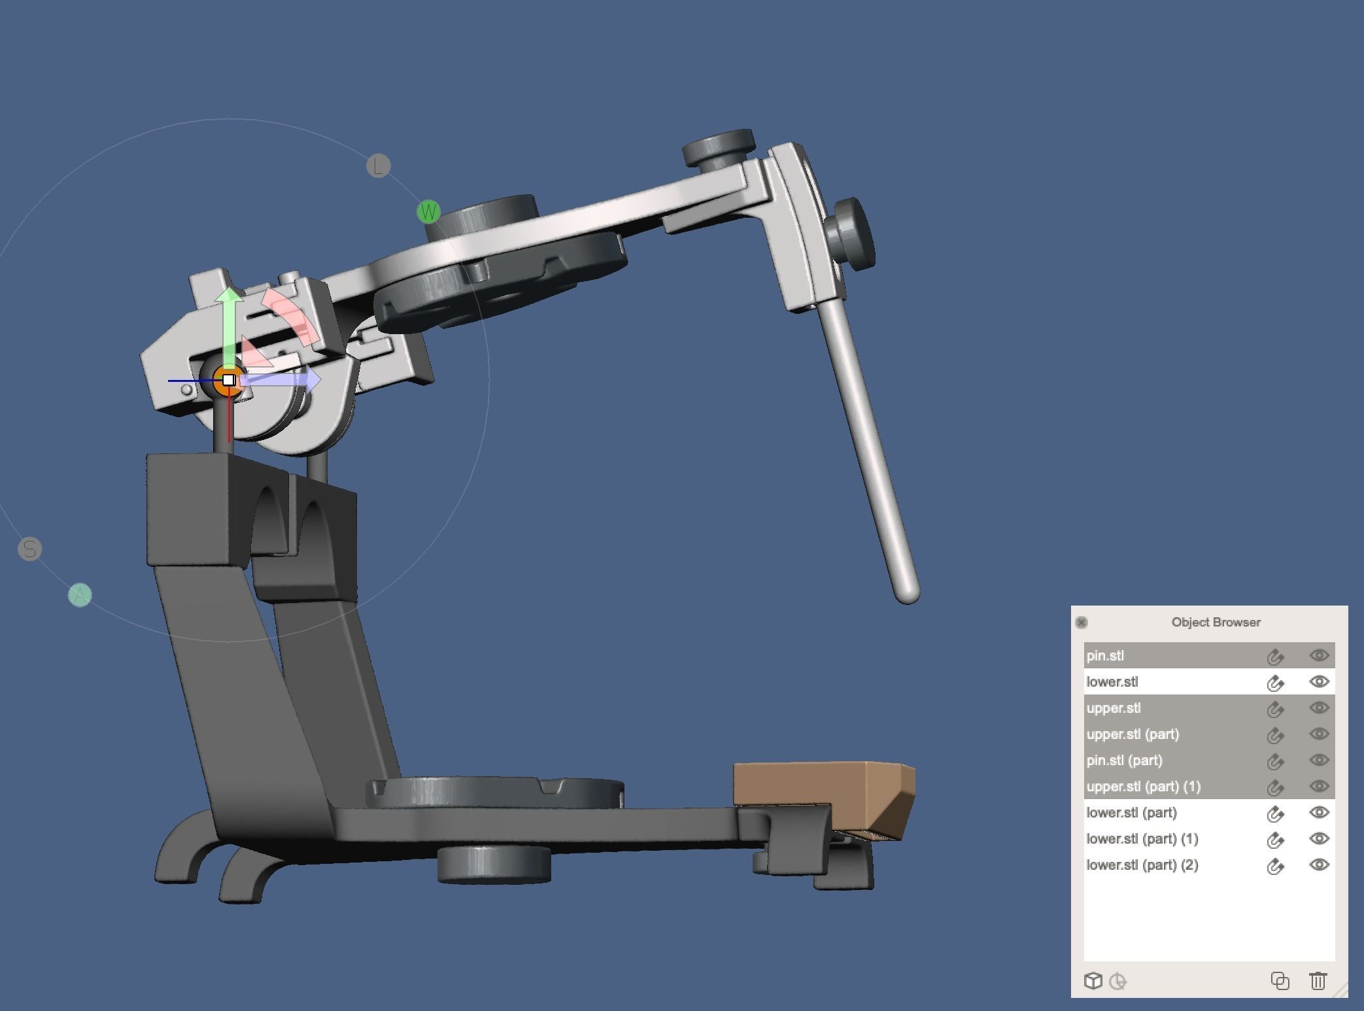
Task: Click the grayed pie-chart icon beside the cube
Action: click(1118, 981)
